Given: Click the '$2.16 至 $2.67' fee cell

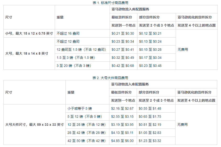Looking at the screenshot, I should (x=123, y=108).
